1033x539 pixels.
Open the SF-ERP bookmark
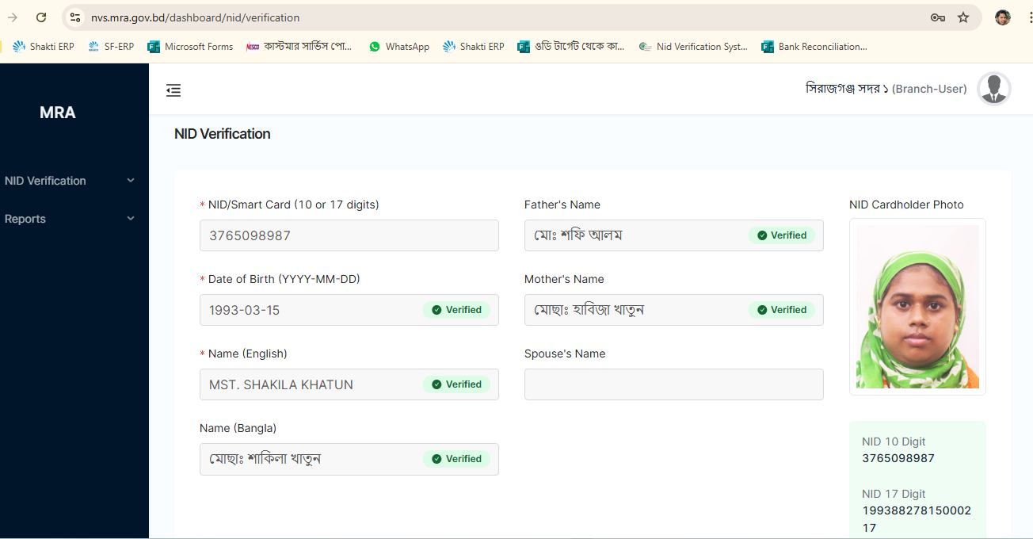(x=111, y=47)
